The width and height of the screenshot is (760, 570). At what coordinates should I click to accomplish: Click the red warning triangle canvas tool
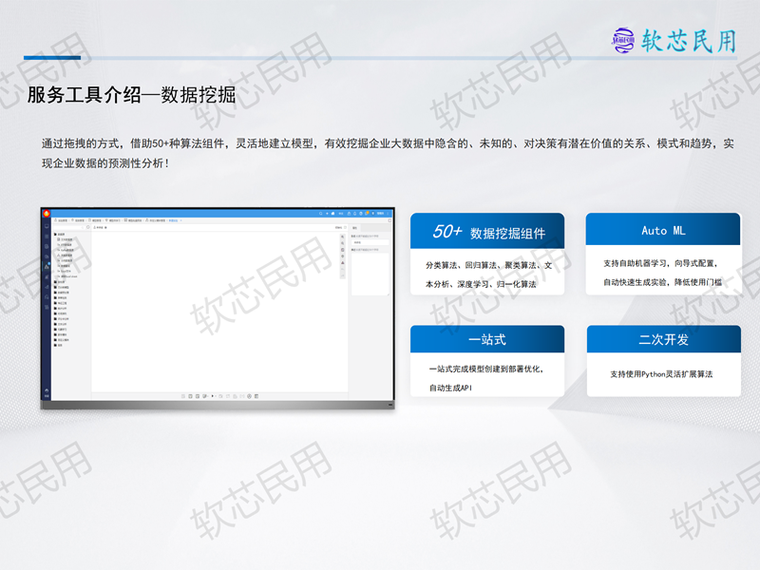343,263
